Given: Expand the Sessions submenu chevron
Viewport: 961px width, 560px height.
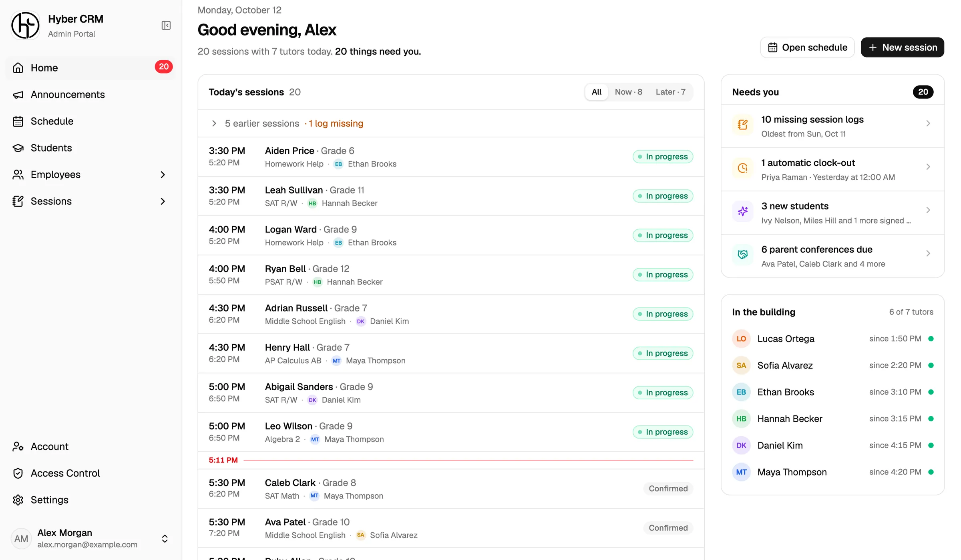Looking at the screenshot, I should pos(163,201).
